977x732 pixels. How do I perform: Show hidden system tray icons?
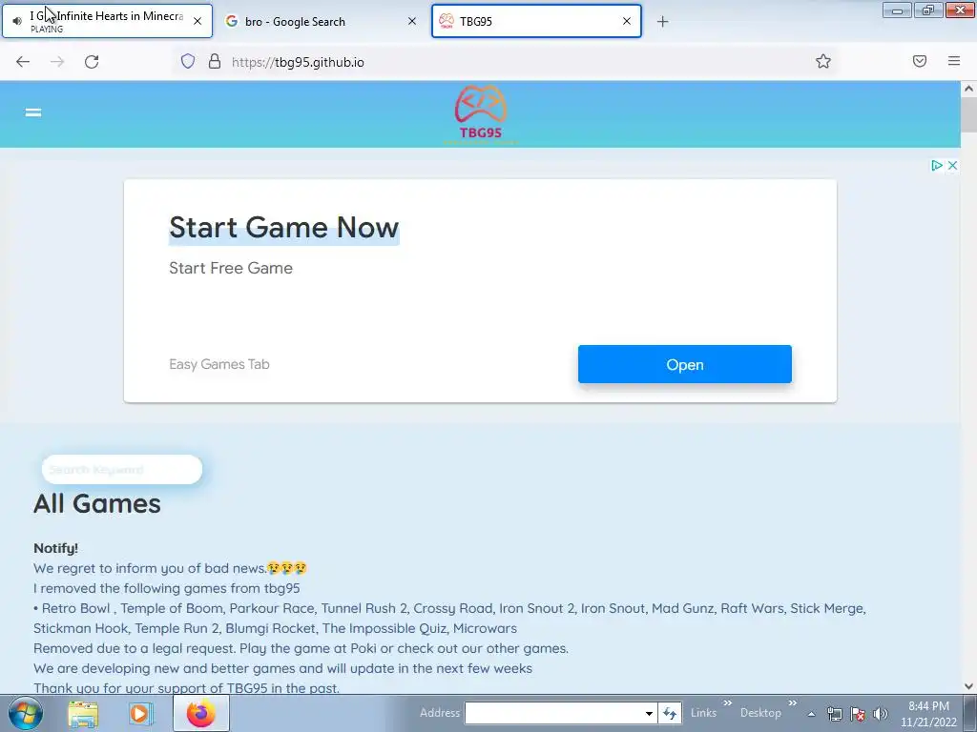pos(811,714)
